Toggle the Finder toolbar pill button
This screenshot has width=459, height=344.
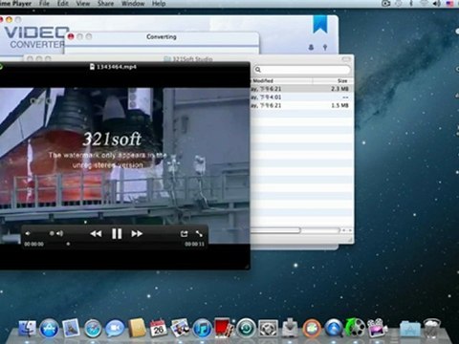[346, 59]
